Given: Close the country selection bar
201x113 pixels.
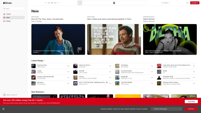Looking at the screenshot, I should point(4,109).
